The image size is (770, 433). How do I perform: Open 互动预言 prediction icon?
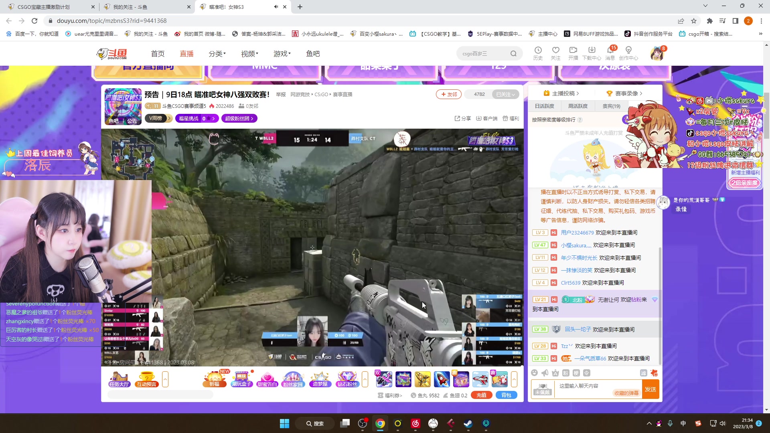[x=146, y=379]
